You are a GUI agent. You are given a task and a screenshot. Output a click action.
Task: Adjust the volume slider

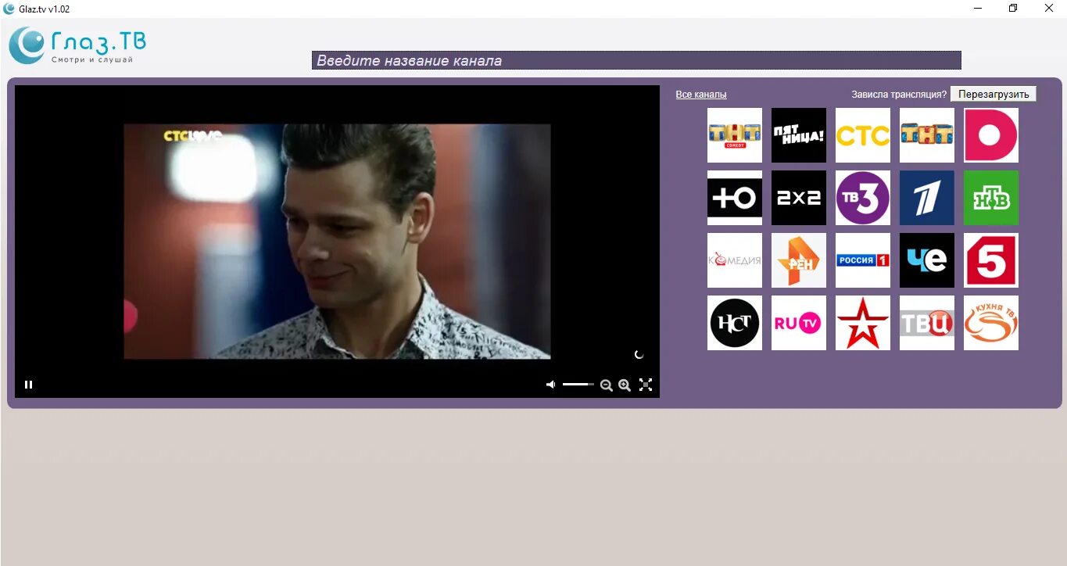578,384
